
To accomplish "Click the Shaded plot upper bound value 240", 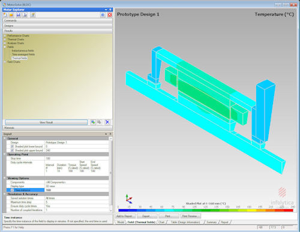I will click(x=77, y=150).
